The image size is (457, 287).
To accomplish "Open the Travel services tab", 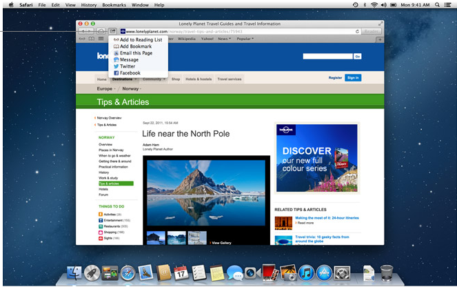I will coord(230,79).
